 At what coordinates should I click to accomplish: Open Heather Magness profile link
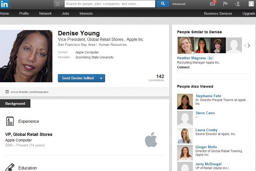[191, 58]
